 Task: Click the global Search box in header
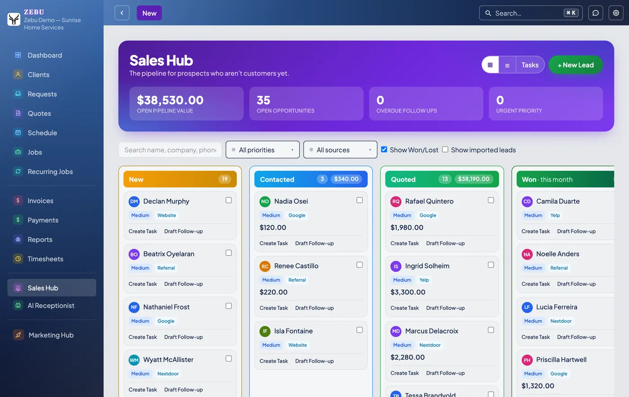click(x=531, y=13)
